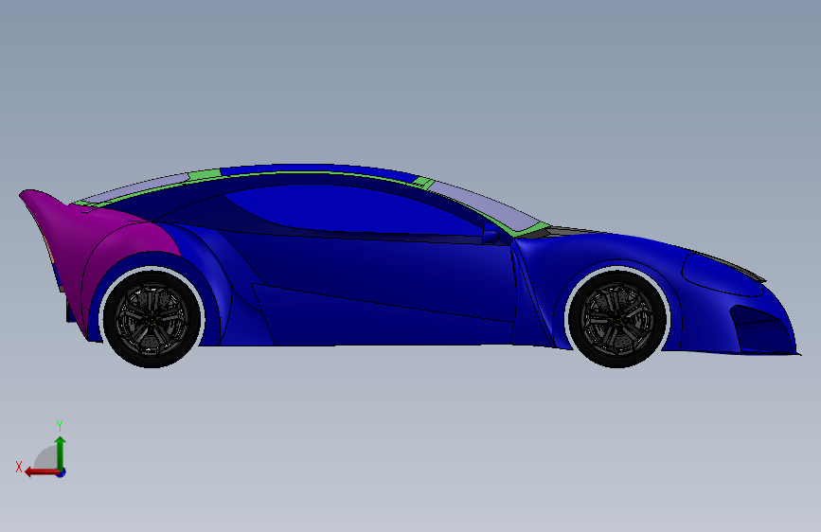This screenshot has height=532, width=821.
Task: Select the front windshield glass
Action: point(484,204)
